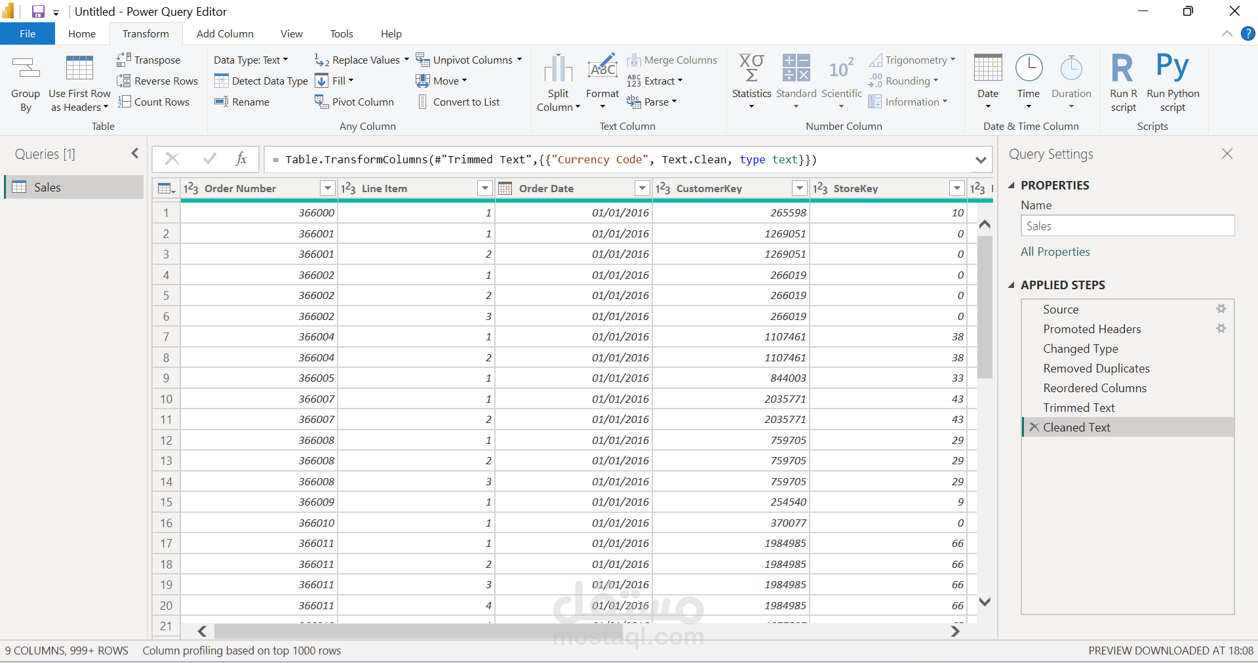Click the Split Column icon
This screenshot has height=663, width=1258.
point(559,68)
